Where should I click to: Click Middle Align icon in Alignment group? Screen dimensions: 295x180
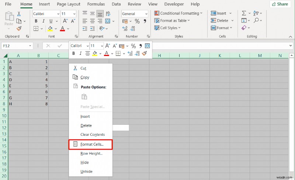click(x=93, y=13)
